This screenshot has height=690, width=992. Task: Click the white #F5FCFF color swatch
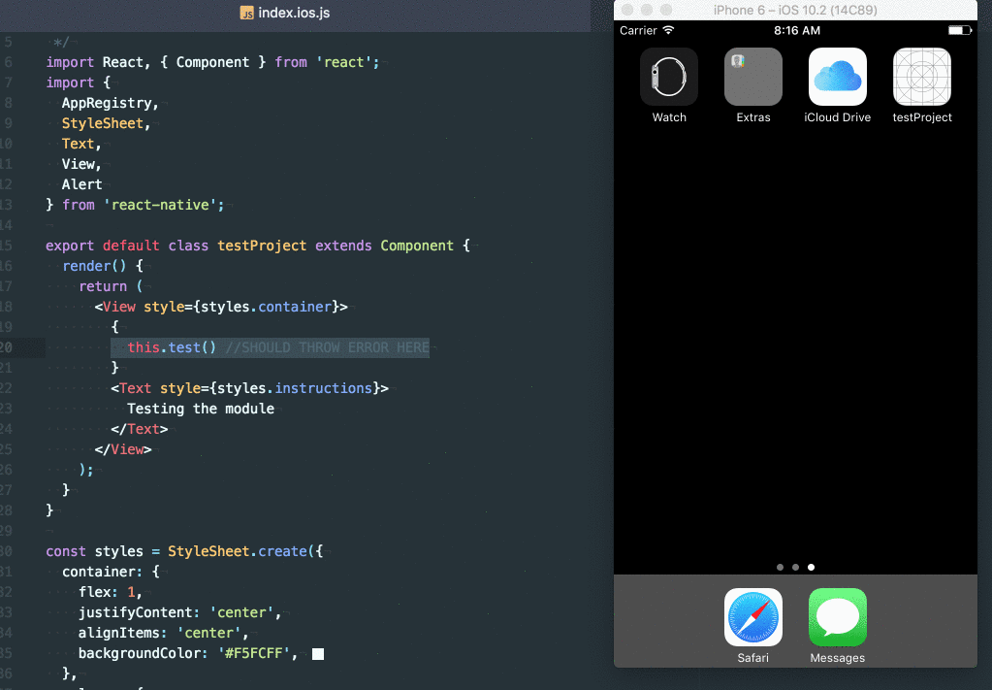coord(318,654)
